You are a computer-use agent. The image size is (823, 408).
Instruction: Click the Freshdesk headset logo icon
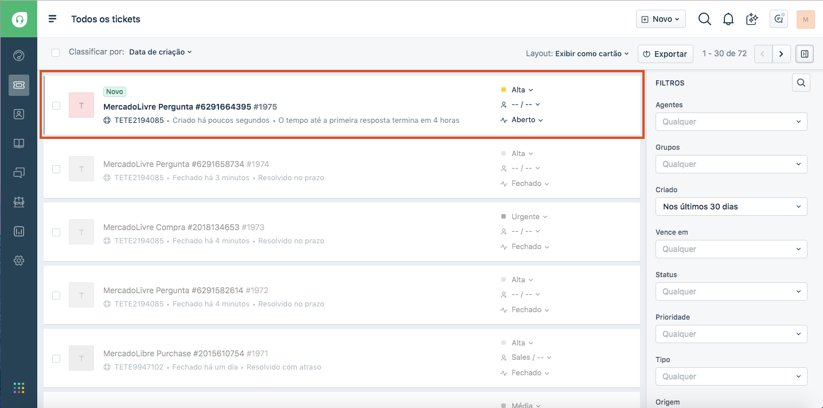click(x=19, y=19)
